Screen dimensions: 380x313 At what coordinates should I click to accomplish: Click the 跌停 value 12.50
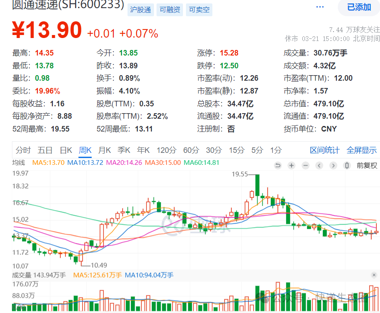(x=229, y=65)
